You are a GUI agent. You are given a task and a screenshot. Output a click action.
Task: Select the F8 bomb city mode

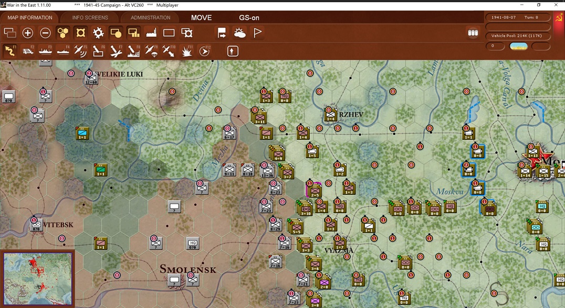point(133,51)
